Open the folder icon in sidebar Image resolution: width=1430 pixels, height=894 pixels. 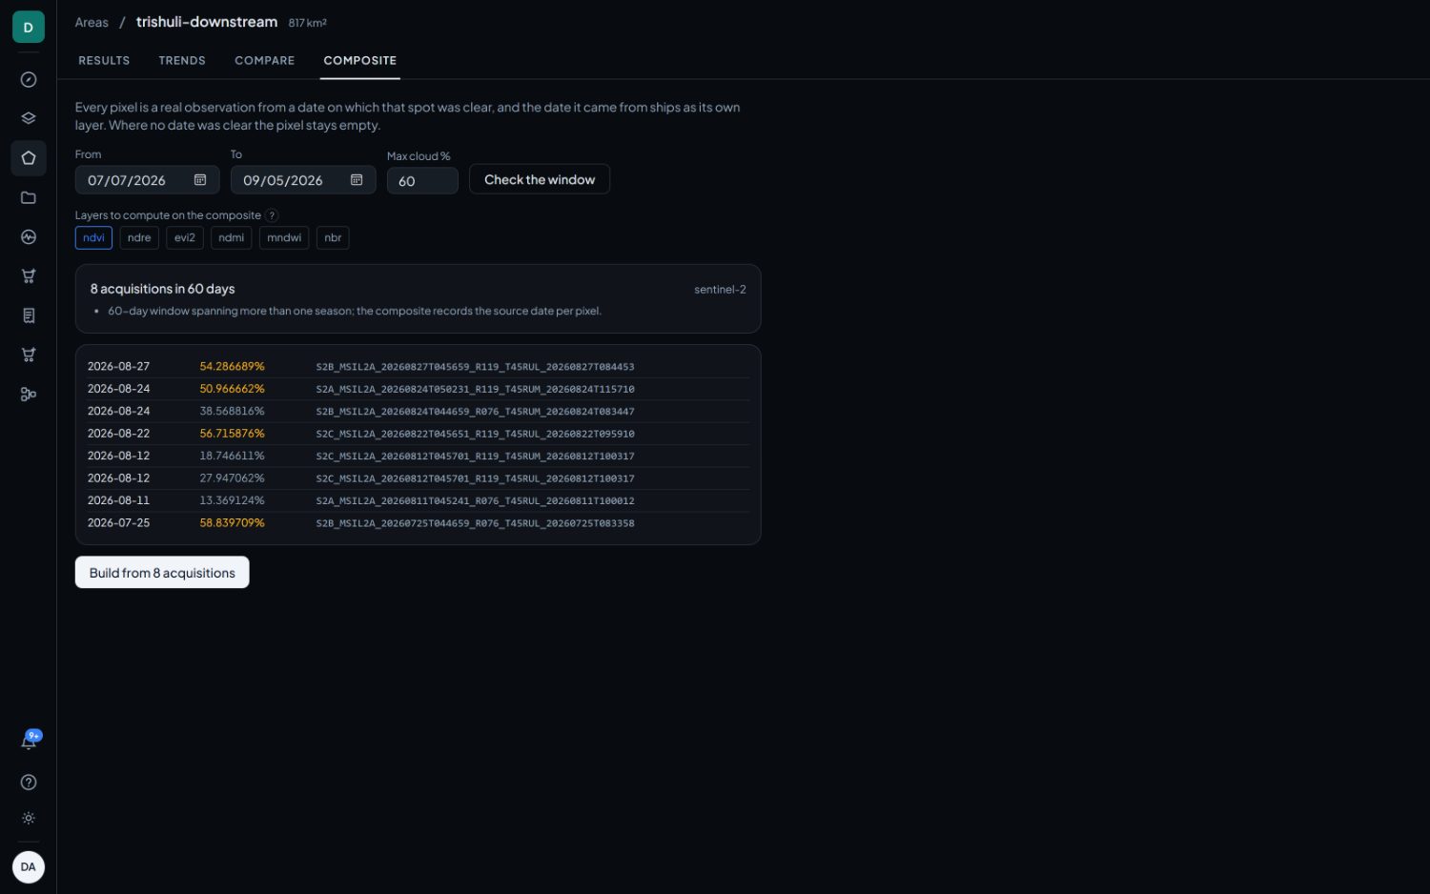29,197
